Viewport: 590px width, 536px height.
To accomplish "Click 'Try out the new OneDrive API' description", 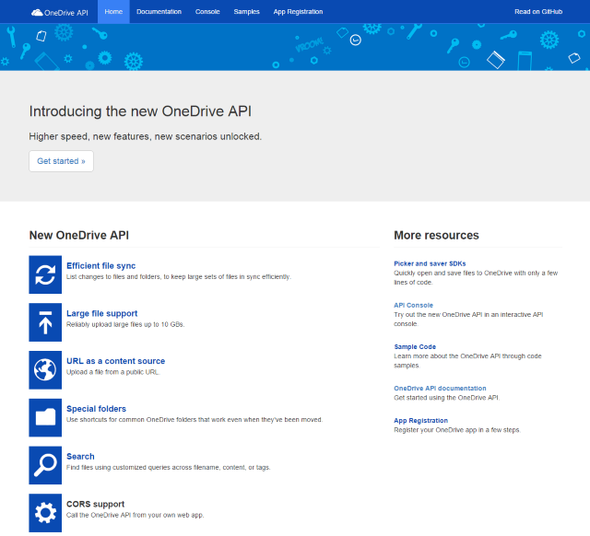I will pos(468,320).
